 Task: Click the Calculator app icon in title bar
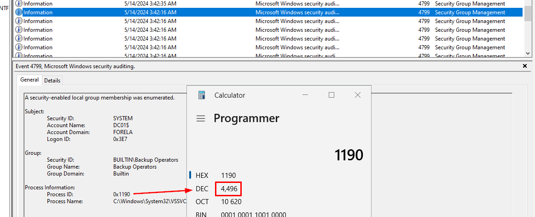point(202,95)
